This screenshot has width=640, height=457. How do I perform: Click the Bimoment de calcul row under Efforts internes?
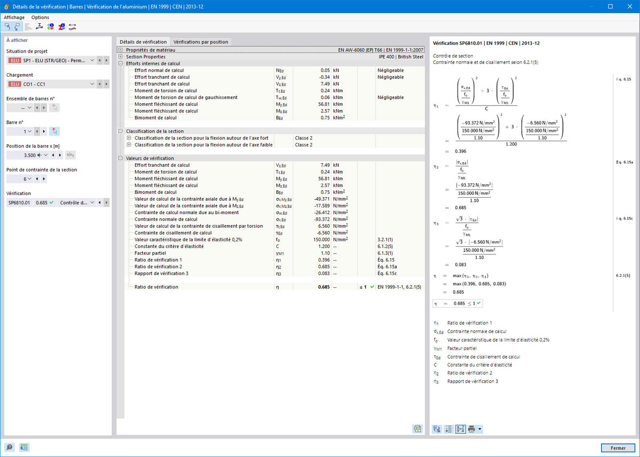click(274, 118)
